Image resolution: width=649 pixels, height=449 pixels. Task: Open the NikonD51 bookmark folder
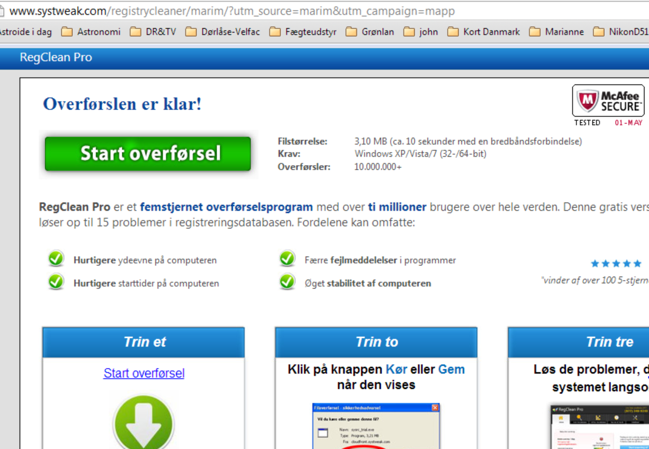click(621, 32)
